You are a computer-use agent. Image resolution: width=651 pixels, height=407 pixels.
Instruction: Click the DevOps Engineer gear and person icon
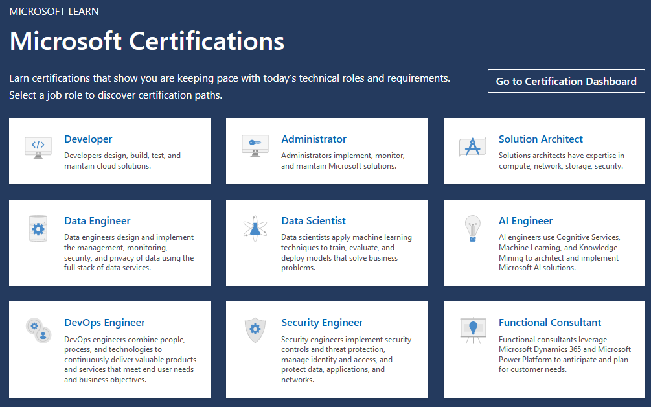[39, 330]
